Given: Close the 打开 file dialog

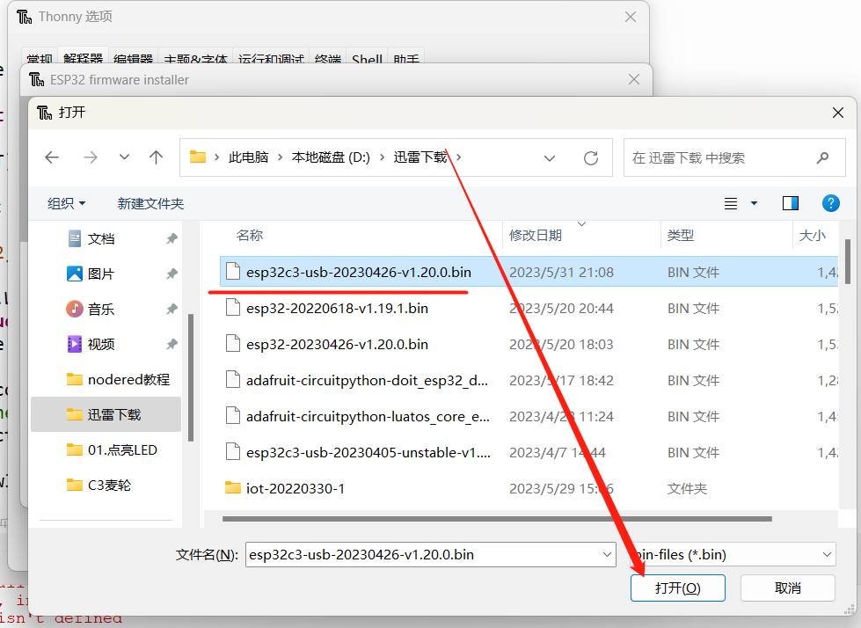Looking at the screenshot, I should coord(838,113).
